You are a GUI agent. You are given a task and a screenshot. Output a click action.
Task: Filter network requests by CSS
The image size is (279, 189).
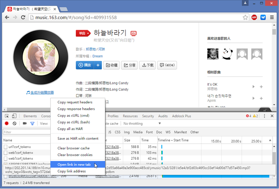(118, 132)
